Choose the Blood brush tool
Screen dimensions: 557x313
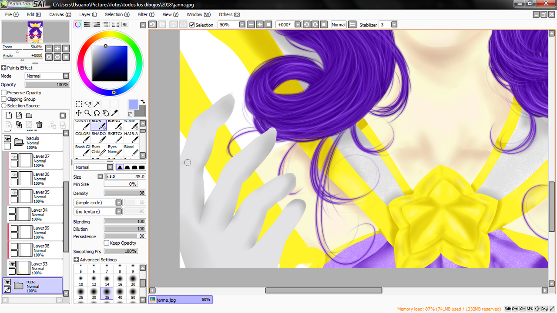click(x=131, y=150)
